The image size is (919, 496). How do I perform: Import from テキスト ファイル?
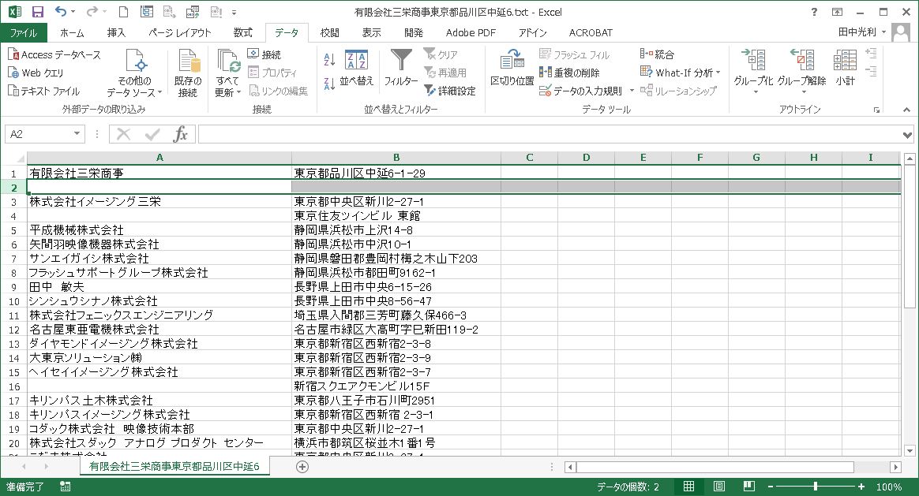[43, 91]
